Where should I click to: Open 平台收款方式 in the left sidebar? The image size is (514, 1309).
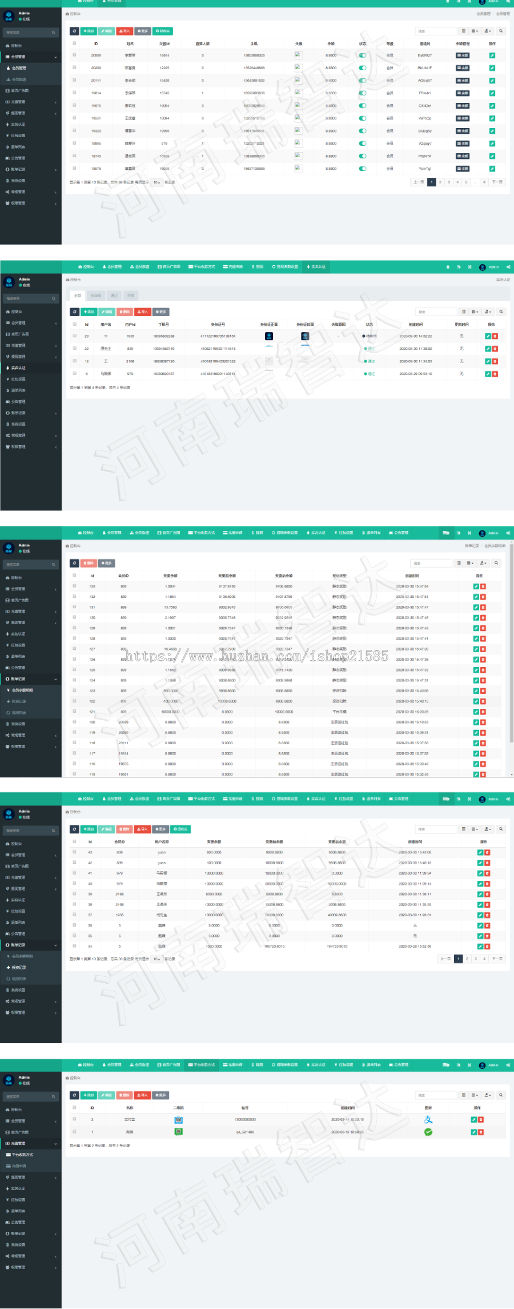(23, 1155)
